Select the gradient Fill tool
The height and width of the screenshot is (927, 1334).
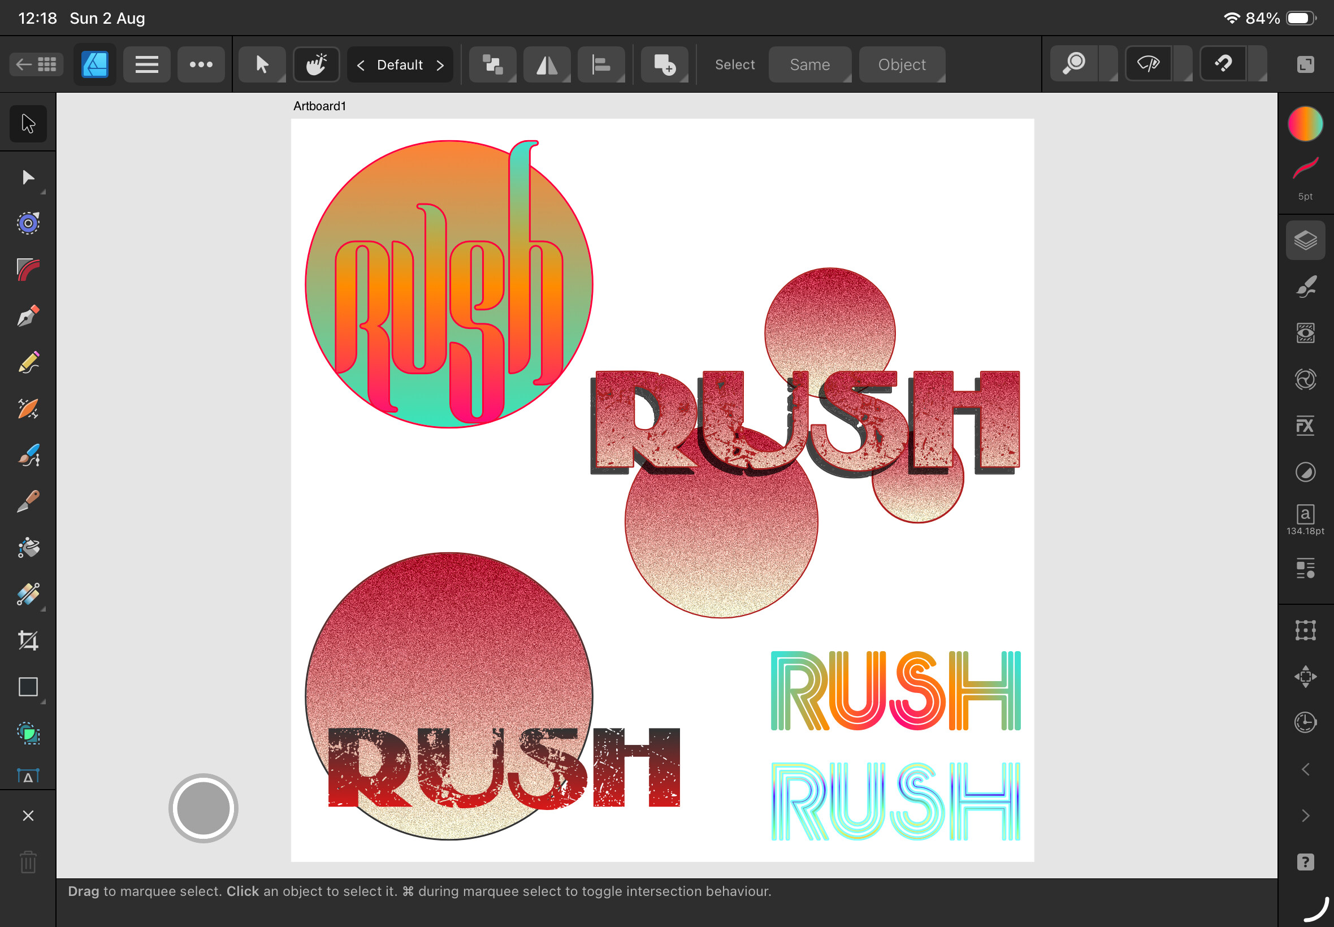point(28,594)
